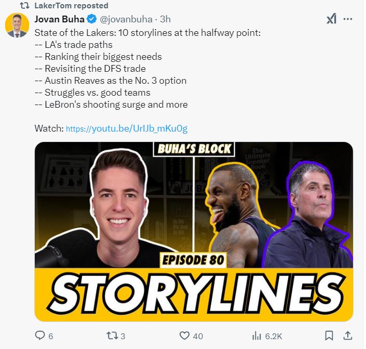Click Jovan Buha's profile avatar
366x349 pixels.
(x=17, y=25)
